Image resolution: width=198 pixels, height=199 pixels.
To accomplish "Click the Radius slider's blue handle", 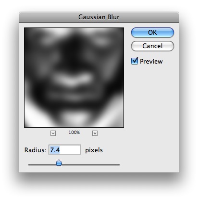I will [59, 163].
